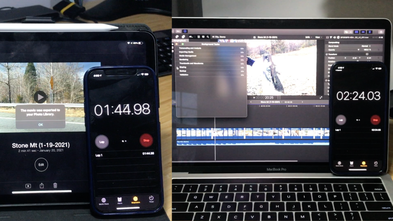This screenshot has width=393, height=221.
Task: Toggle the inspector panel layout button
Action: [370, 32]
